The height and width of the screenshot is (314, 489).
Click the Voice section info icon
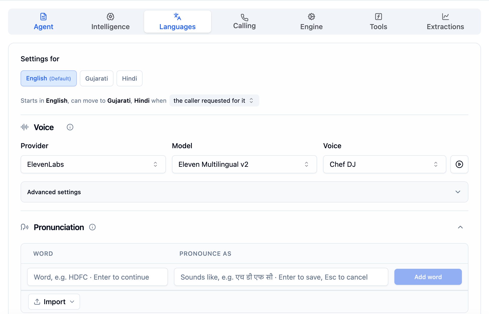tap(70, 127)
